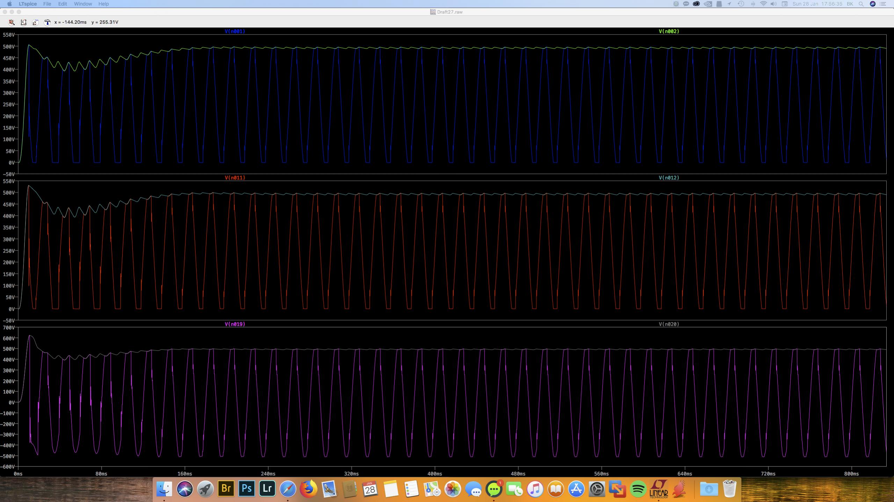Open Firefox from the dock
This screenshot has width=894, height=502.
point(308,489)
